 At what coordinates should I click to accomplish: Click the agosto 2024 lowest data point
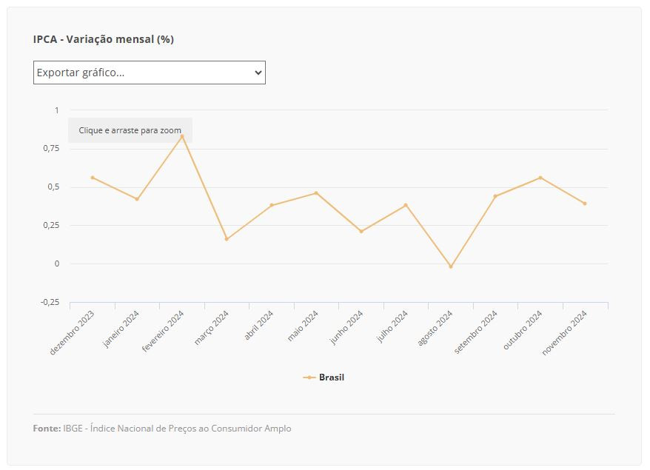[x=450, y=266]
